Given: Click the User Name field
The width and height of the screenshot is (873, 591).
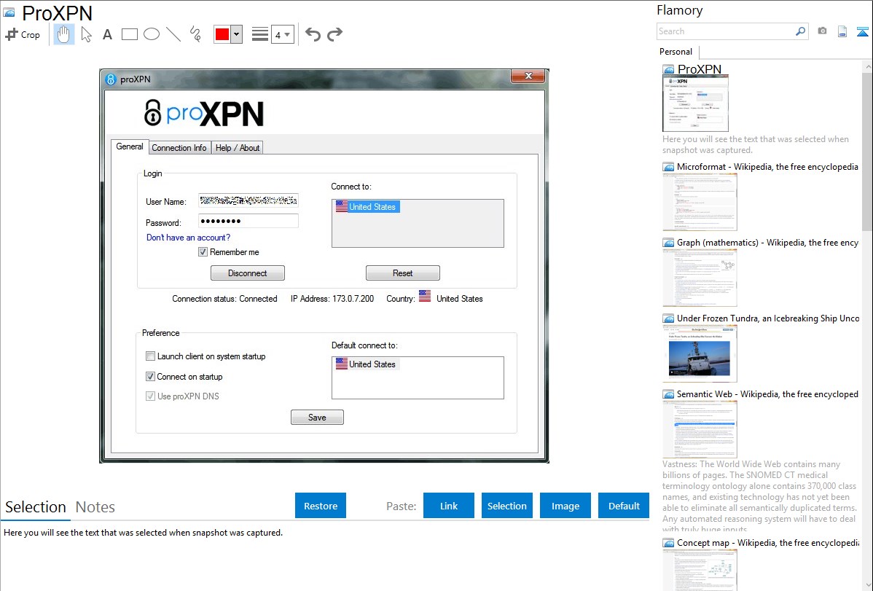Looking at the screenshot, I should (248, 200).
